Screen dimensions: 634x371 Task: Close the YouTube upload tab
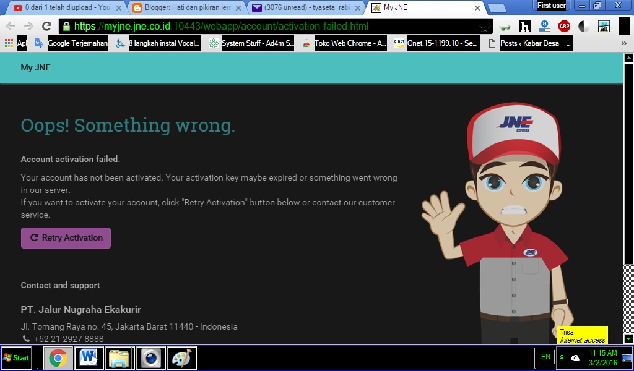[118, 8]
